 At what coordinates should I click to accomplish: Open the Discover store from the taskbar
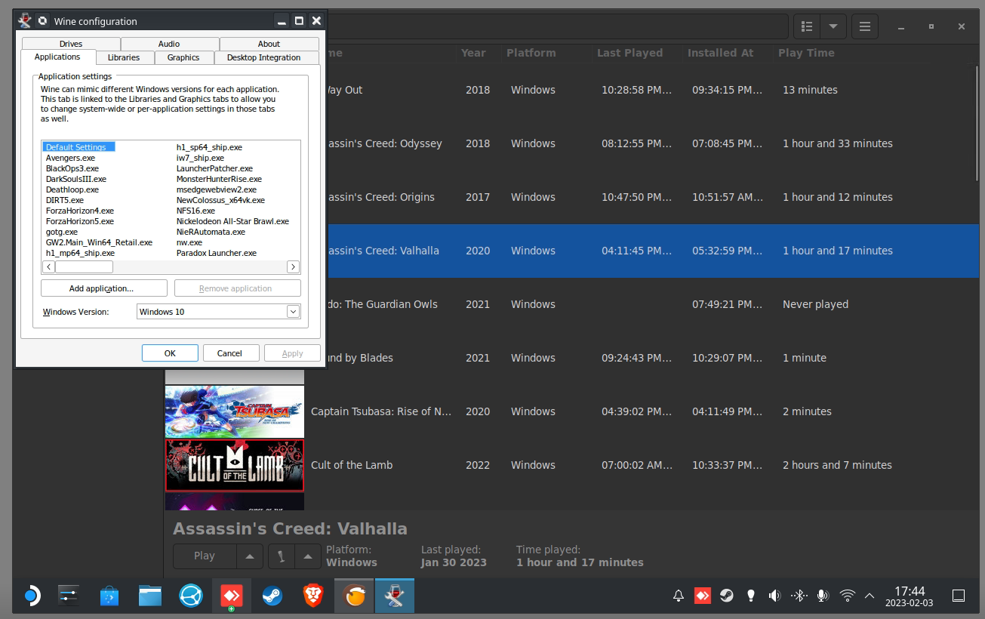109,596
